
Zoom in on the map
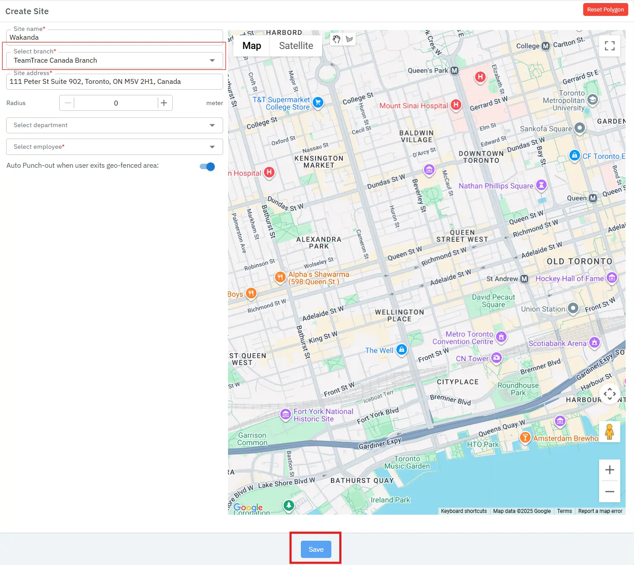609,470
